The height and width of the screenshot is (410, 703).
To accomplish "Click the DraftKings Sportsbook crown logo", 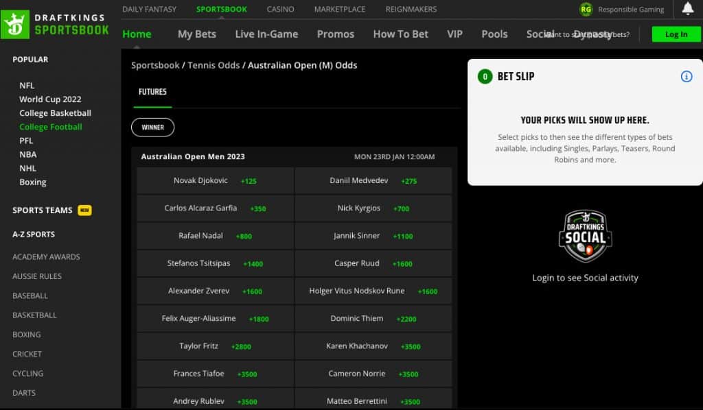I will pyautogui.click(x=15, y=24).
